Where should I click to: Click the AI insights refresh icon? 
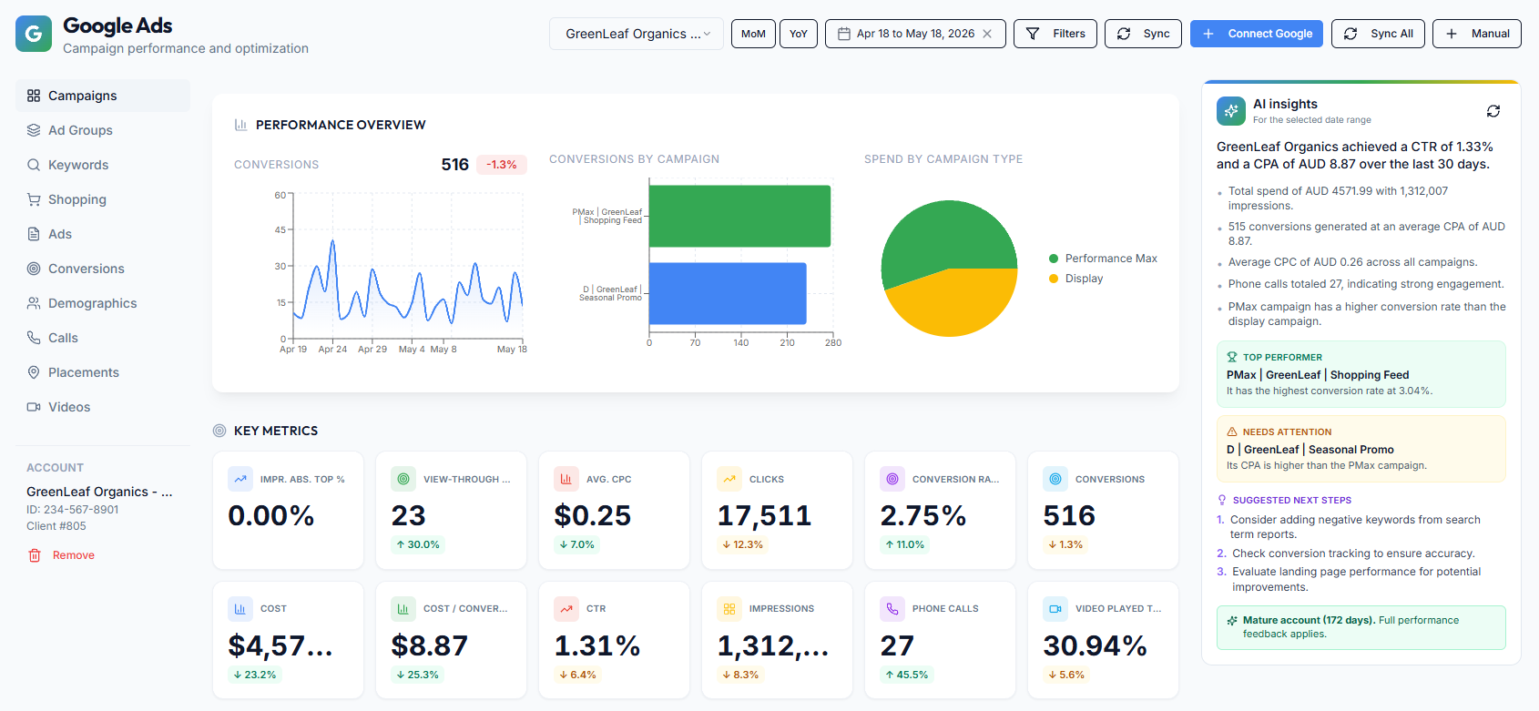coord(1493,111)
